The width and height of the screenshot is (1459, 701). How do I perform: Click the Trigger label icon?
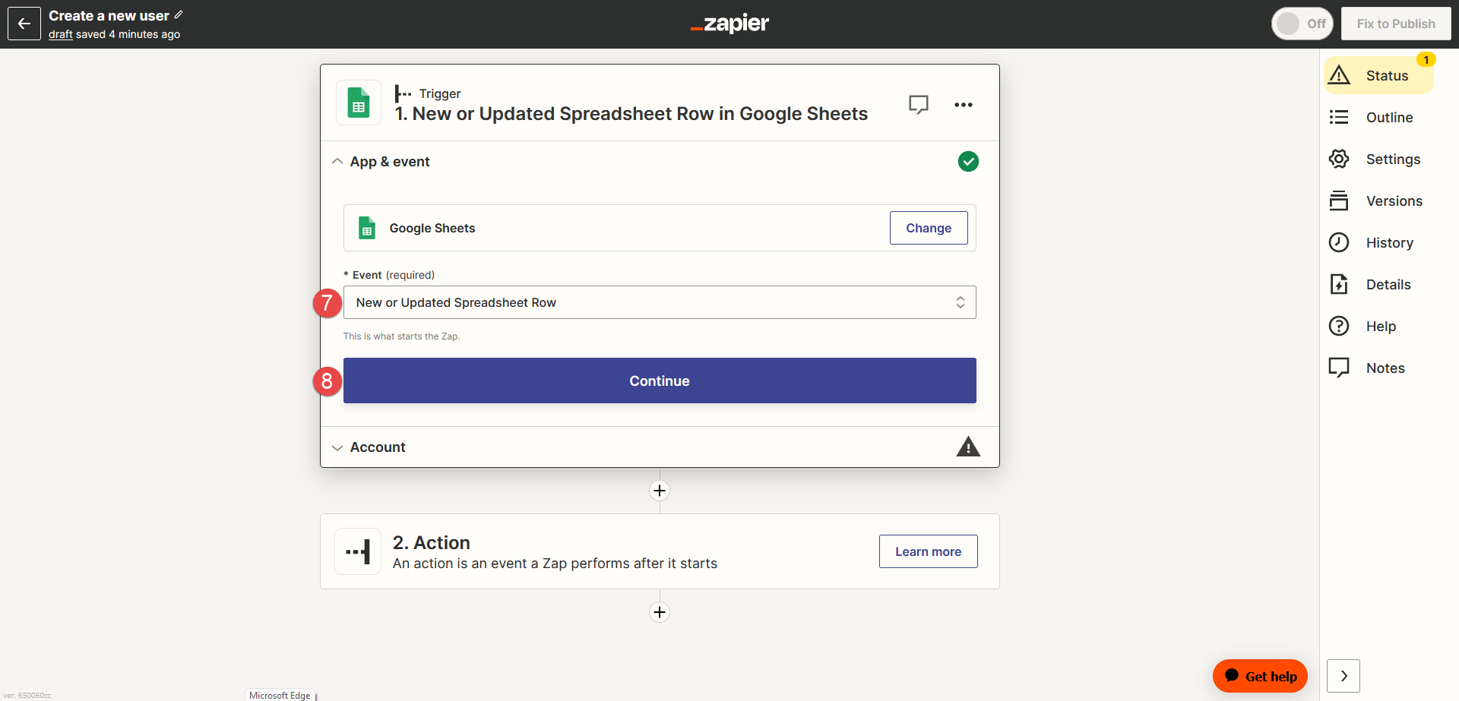[x=403, y=93]
